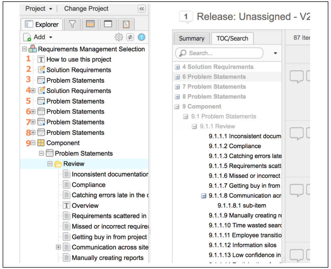Expand Communication across sites in explorer
This screenshot has height=269, width=331.
(x=58, y=247)
